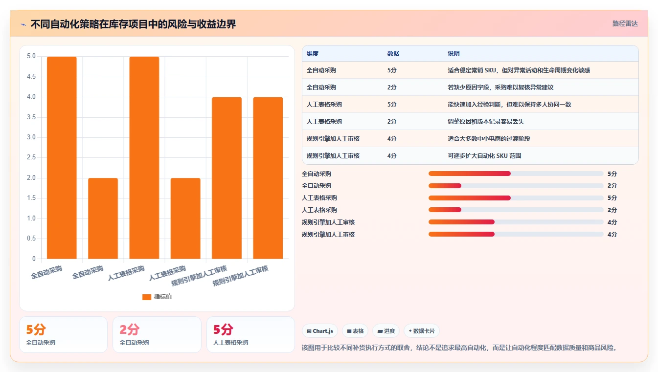Select the dashboard title about 自动化策略

point(133,24)
